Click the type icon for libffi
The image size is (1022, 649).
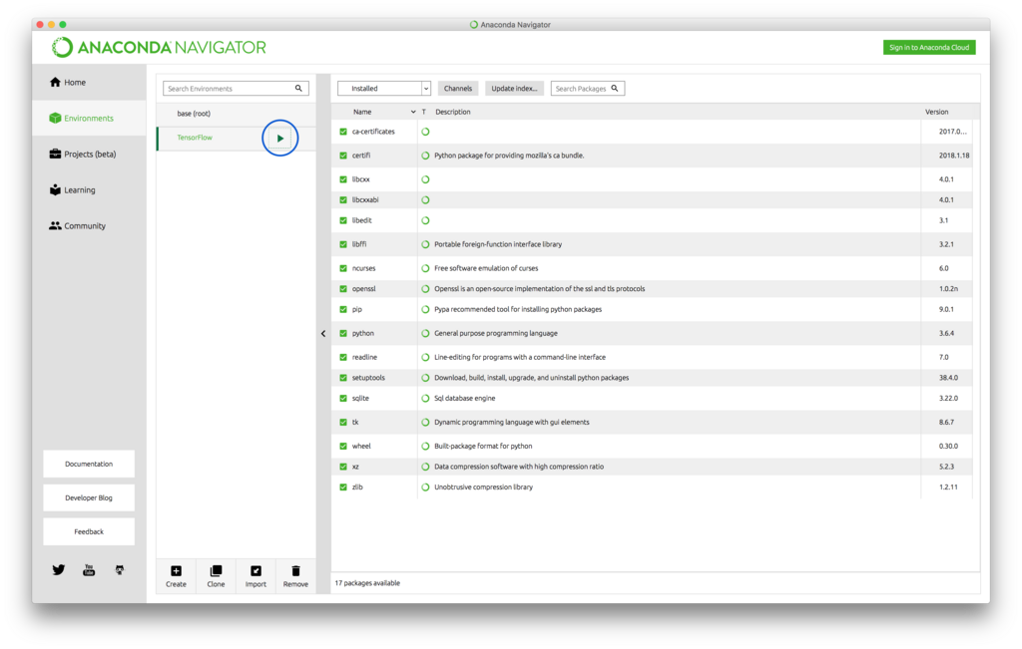[x=425, y=245]
